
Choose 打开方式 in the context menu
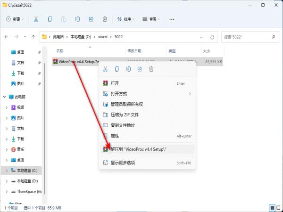147,94
